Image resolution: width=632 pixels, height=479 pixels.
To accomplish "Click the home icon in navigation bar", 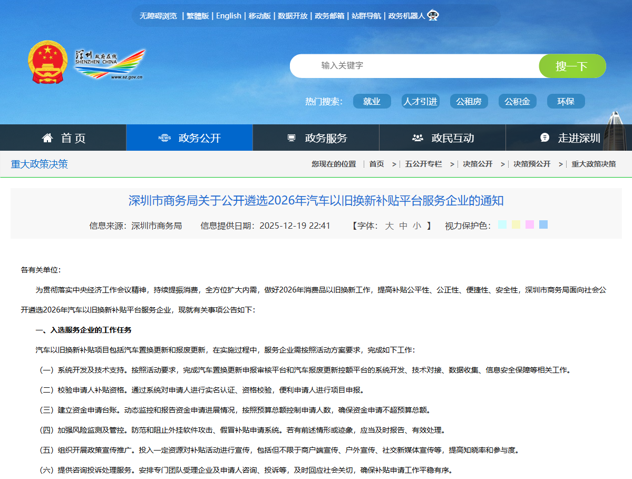I will [47, 138].
